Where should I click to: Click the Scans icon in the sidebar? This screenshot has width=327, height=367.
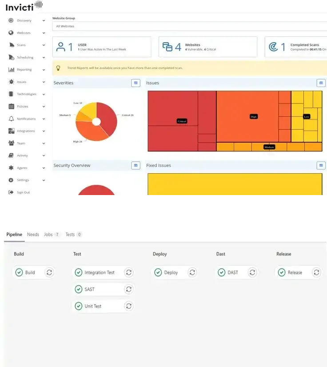pyautogui.click(x=11, y=45)
